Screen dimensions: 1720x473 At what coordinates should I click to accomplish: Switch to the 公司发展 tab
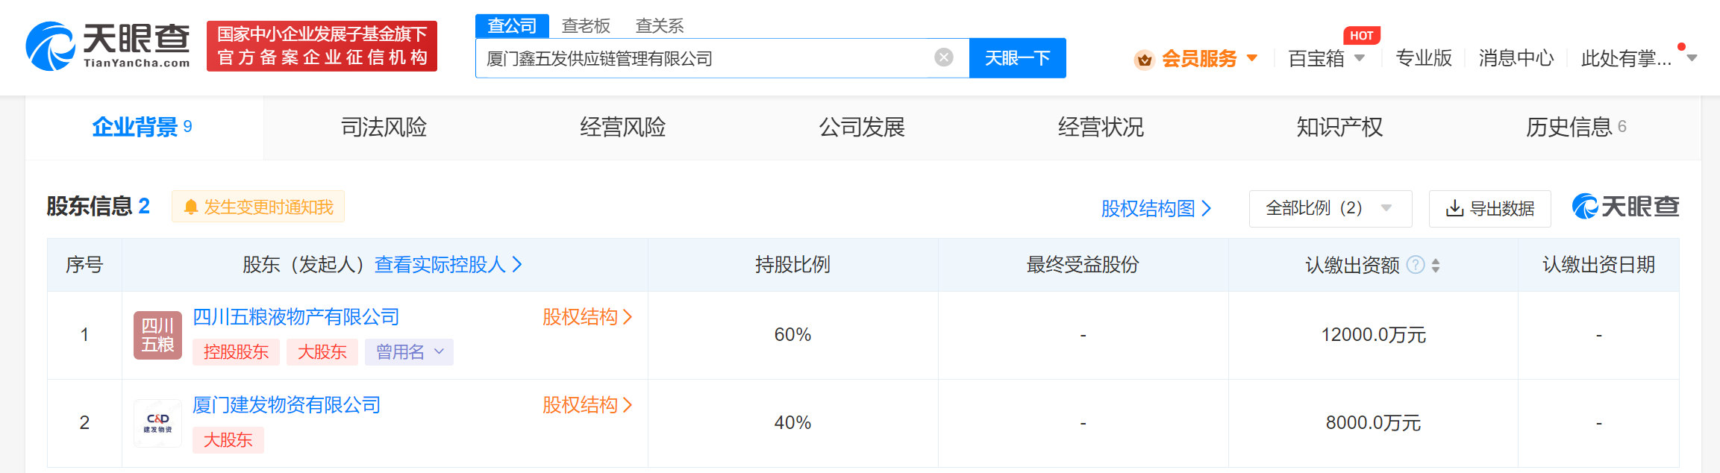coord(862,128)
